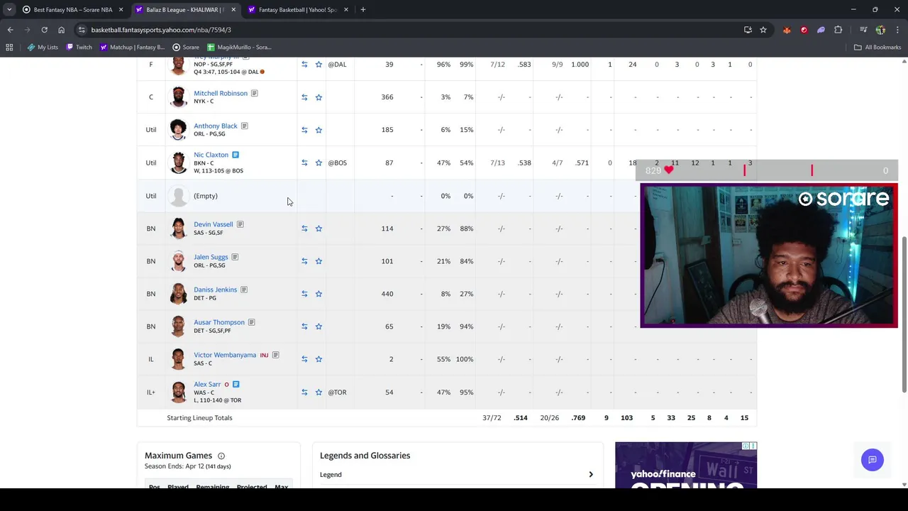The height and width of the screenshot is (511, 908).
Task: Click the trade icon for Mitchell Robinson
Action: (304, 97)
